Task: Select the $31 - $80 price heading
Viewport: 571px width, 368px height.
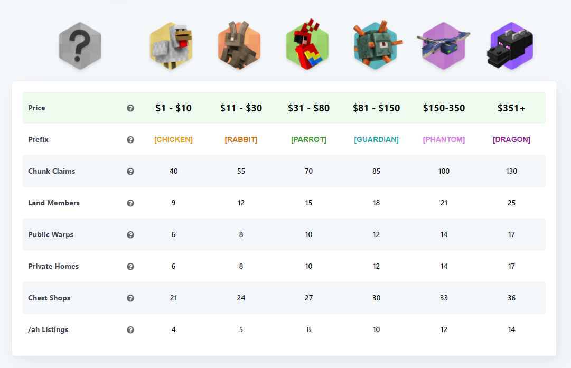Action: click(308, 108)
